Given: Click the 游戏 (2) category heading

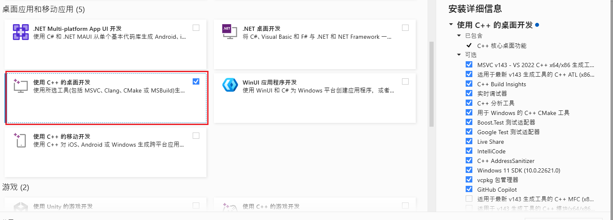Looking at the screenshot, I should point(16,187).
